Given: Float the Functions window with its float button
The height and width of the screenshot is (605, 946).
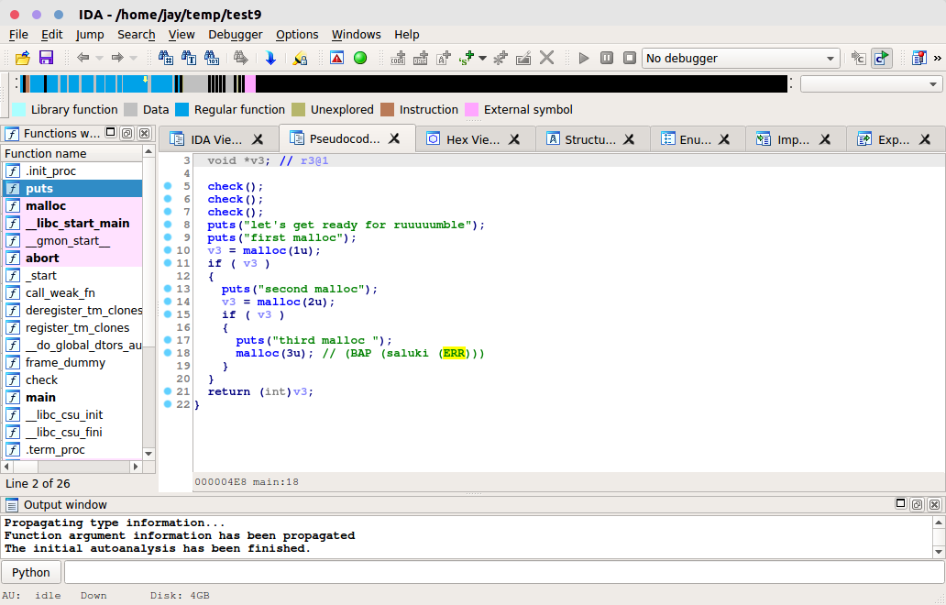Looking at the screenshot, I should click(127, 133).
